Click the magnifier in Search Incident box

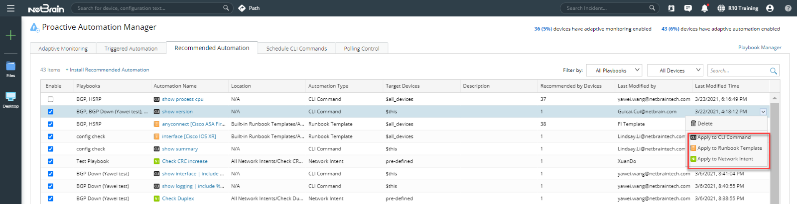coord(652,8)
